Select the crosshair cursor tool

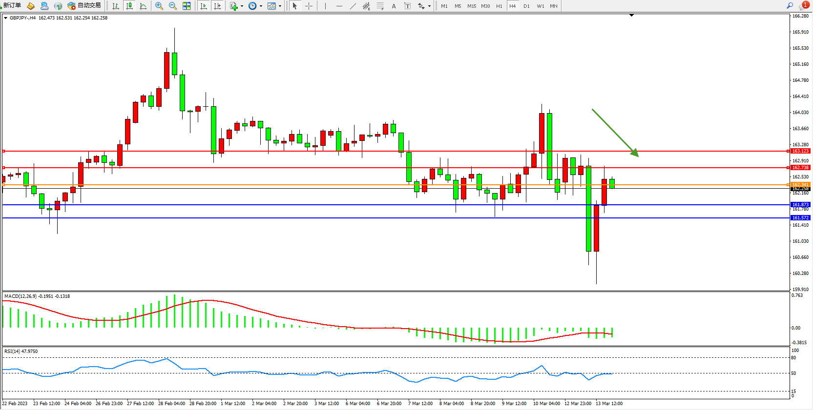309,6
